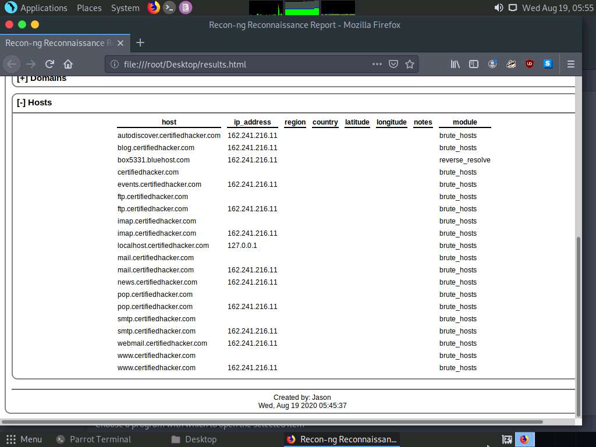Launch terminal from the top panel
The height and width of the screenshot is (447, 596).
coord(169,8)
